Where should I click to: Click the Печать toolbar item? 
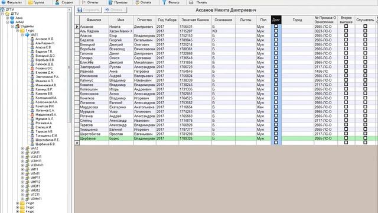tap(198, 2)
